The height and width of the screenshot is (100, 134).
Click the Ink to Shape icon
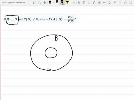84,2
